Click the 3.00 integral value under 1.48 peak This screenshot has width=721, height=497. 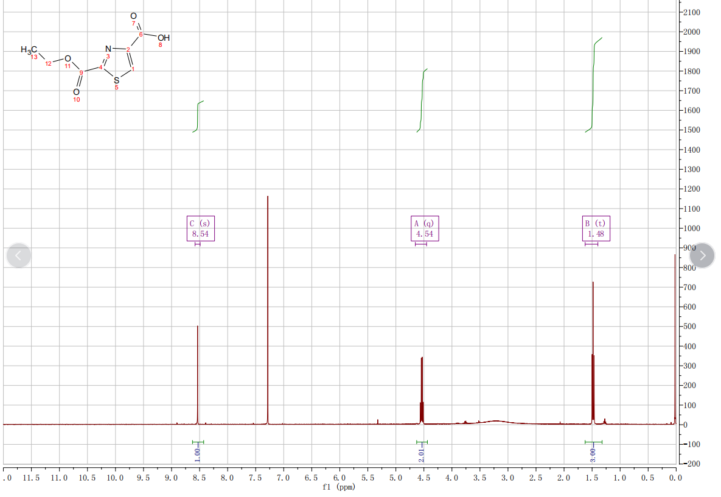click(593, 453)
